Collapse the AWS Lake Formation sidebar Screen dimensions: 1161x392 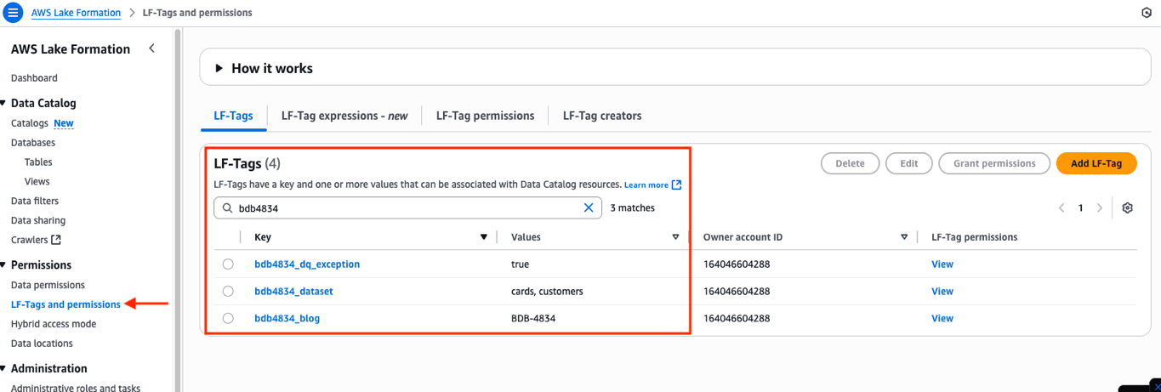coord(151,48)
